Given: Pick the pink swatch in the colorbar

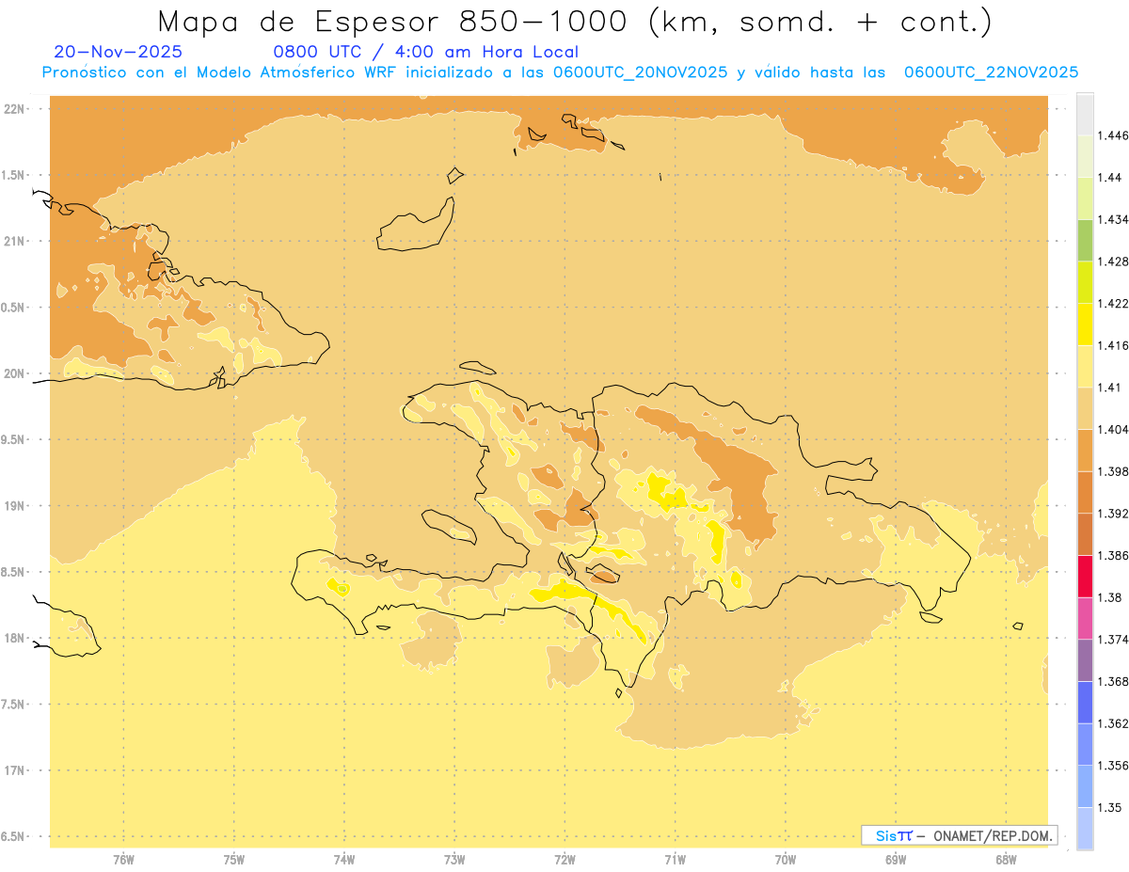Looking at the screenshot, I should (1085, 618).
